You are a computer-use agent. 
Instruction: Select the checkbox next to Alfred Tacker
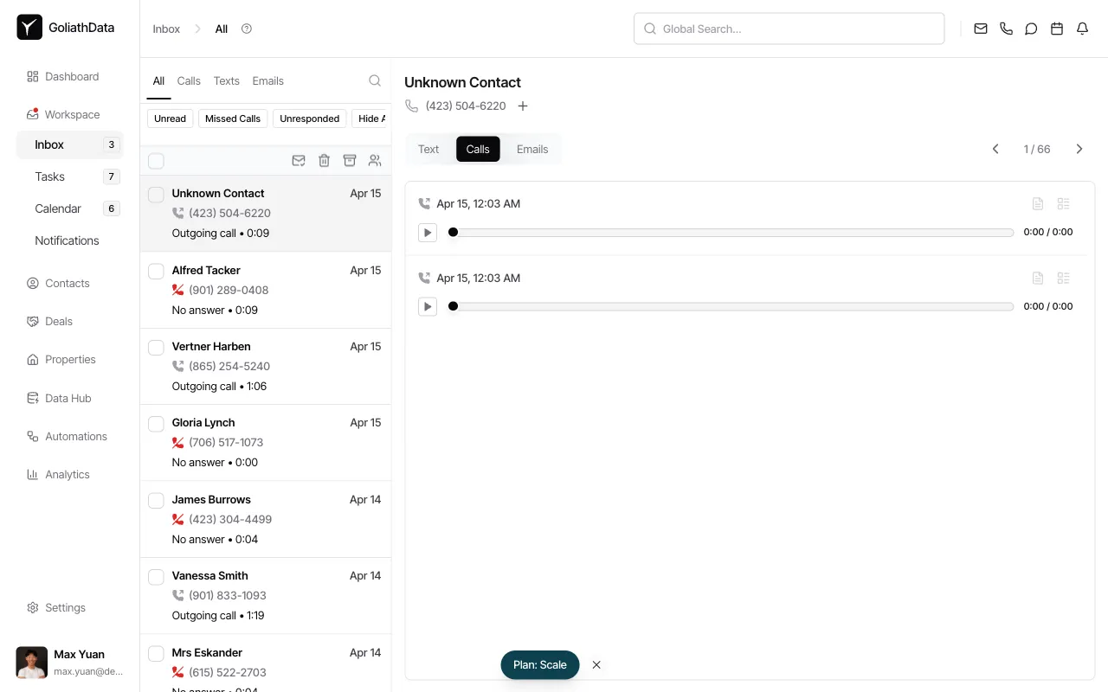click(156, 271)
